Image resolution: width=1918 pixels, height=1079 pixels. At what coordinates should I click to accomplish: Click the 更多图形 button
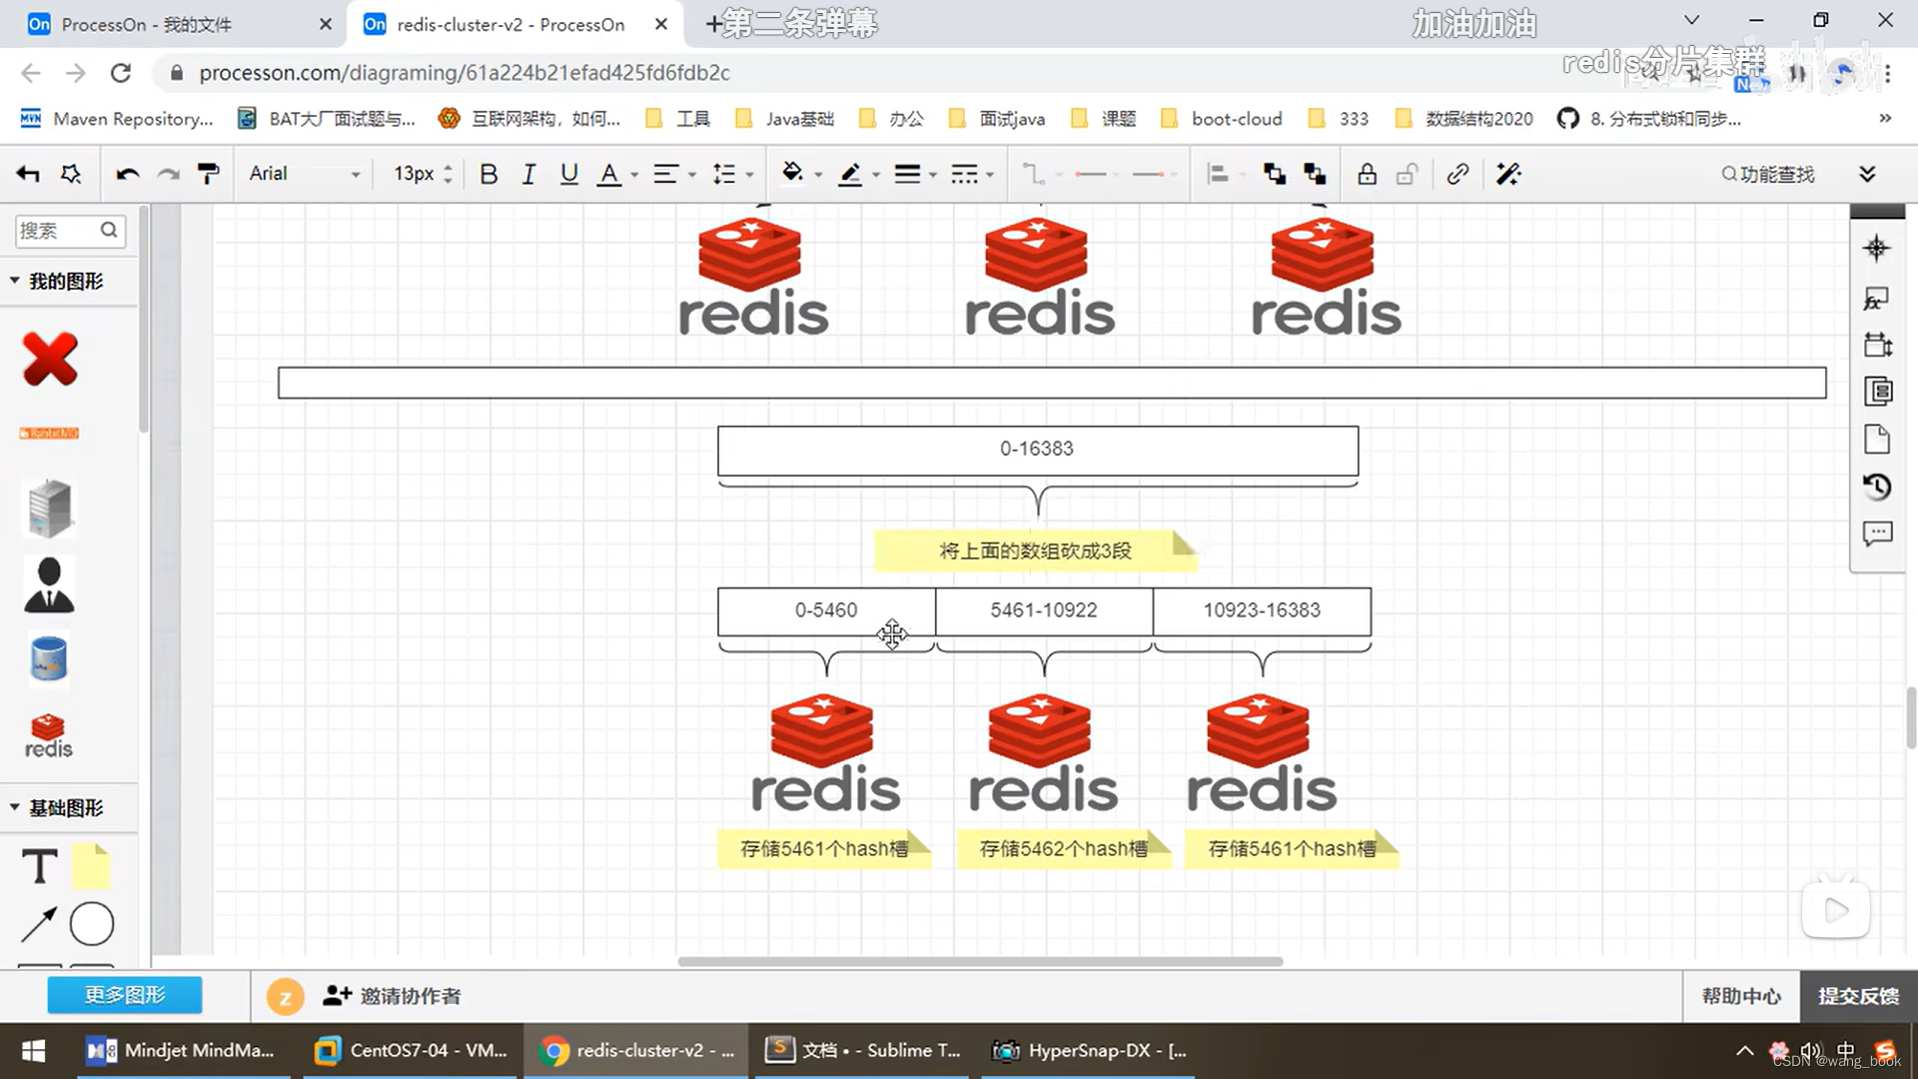(x=125, y=995)
